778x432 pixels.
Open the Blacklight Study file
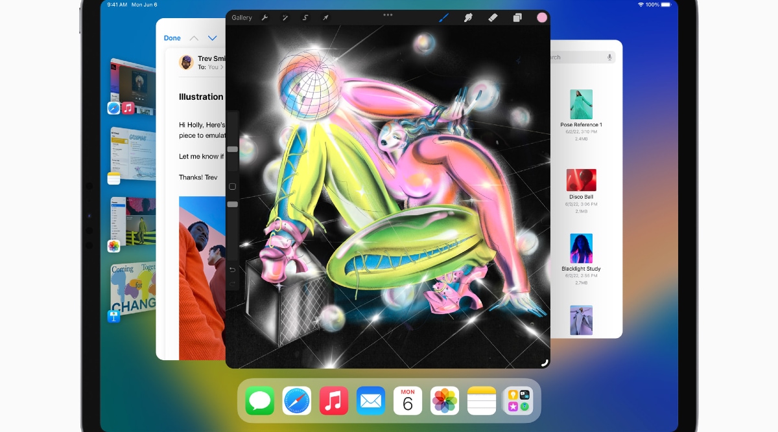(x=581, y=248)
